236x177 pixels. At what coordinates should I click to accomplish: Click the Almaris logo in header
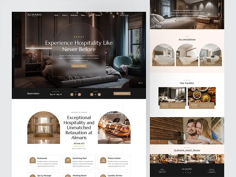point(35,15)
